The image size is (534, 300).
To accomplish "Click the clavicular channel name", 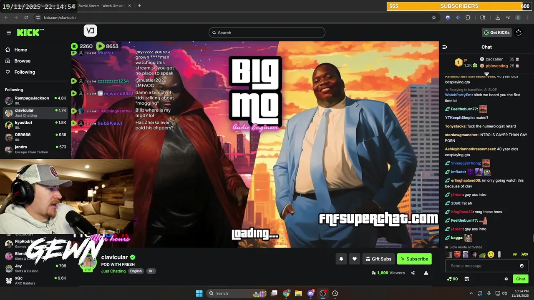I will point(114,257).
